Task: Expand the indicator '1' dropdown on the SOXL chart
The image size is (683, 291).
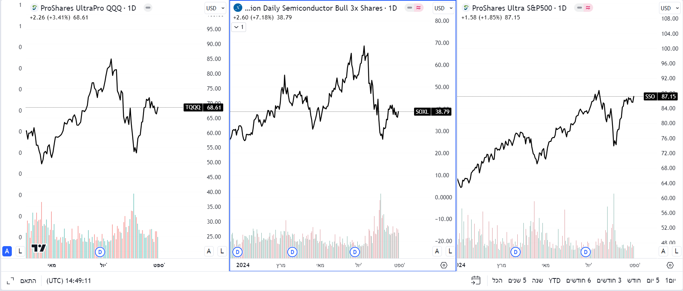Action: 238,27
